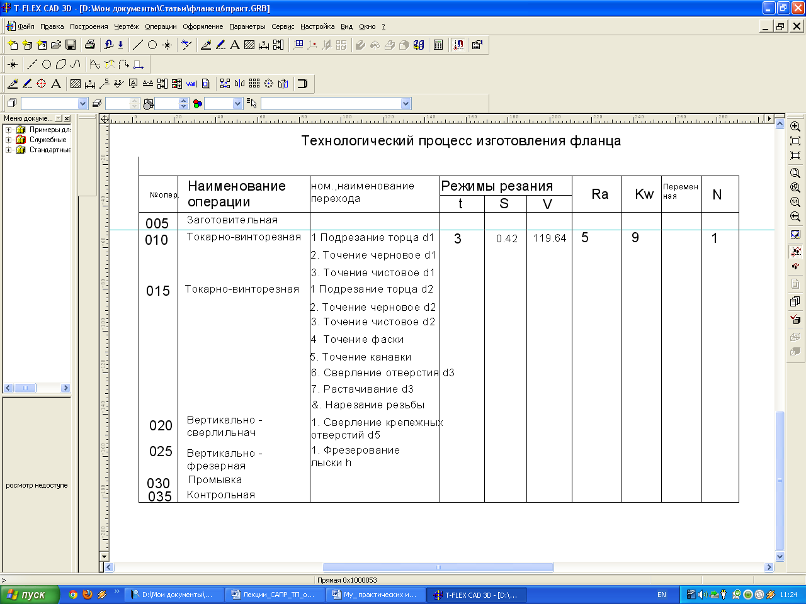Open the Правка menu
Image resolution: width=806 pixels, height=604 pixels.
click(52, 26)
